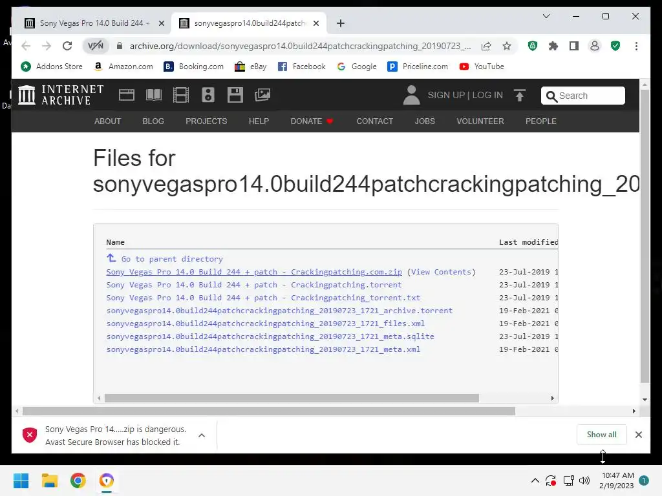
Task: Open the eBay bookmark
Action: pos(251,67)
